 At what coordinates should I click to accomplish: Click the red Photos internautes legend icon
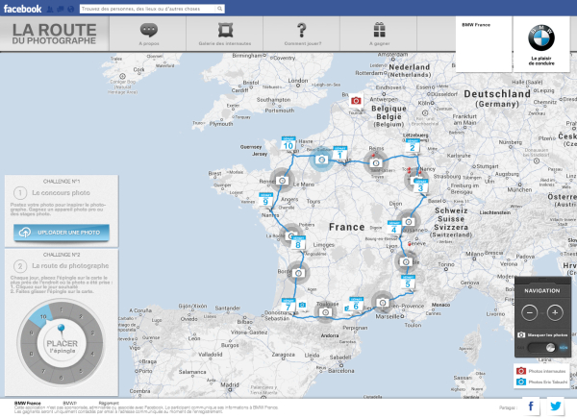point(521,371)
